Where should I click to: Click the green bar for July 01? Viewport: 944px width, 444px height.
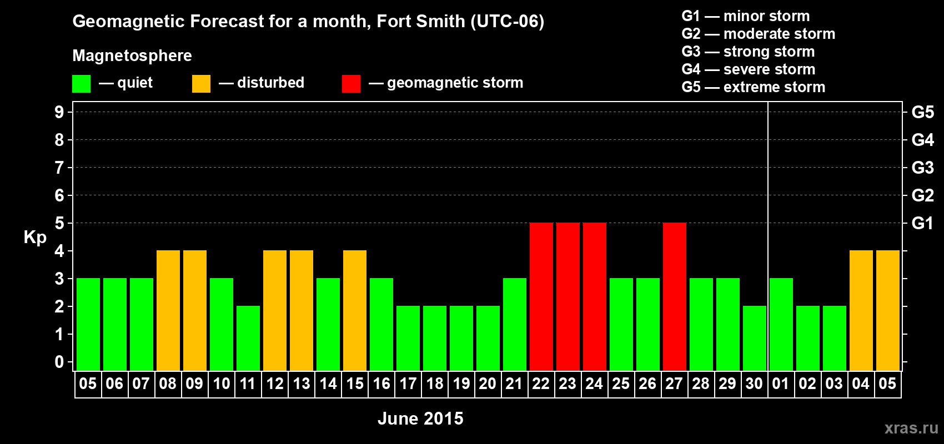[781, 324]
